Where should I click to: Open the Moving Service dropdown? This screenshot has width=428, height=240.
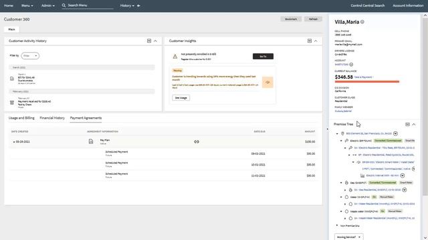coord(349,237)
